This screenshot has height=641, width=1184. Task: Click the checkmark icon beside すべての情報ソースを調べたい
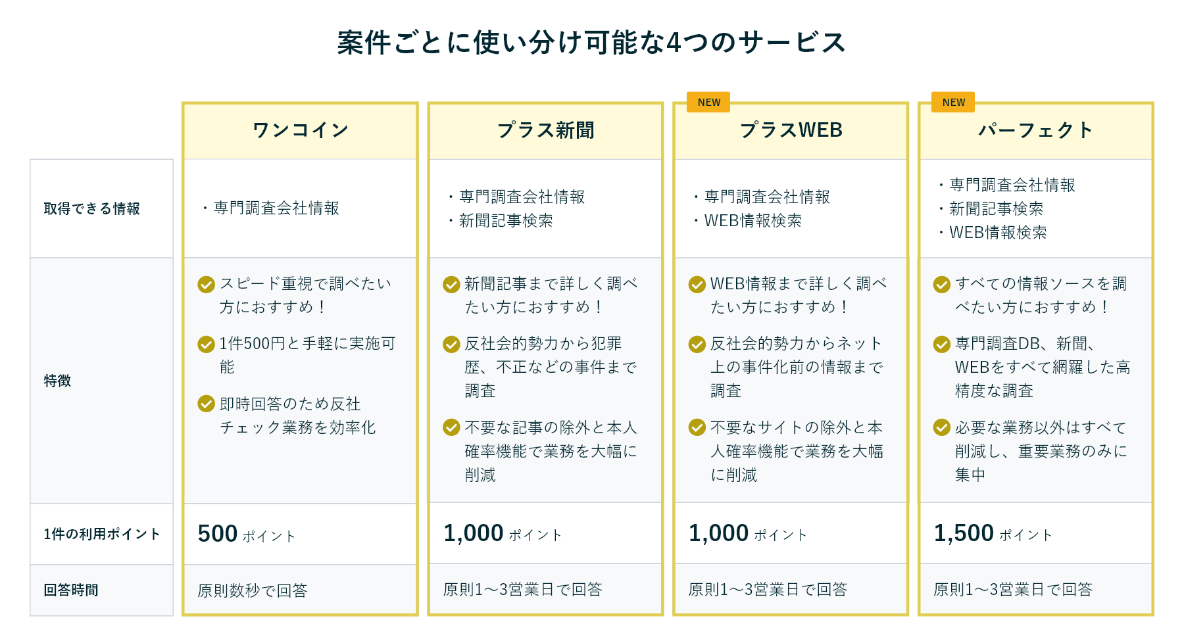coord(942,284)
